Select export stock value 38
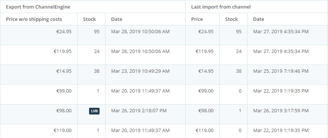The image size is (328, 138). [97, 71]
